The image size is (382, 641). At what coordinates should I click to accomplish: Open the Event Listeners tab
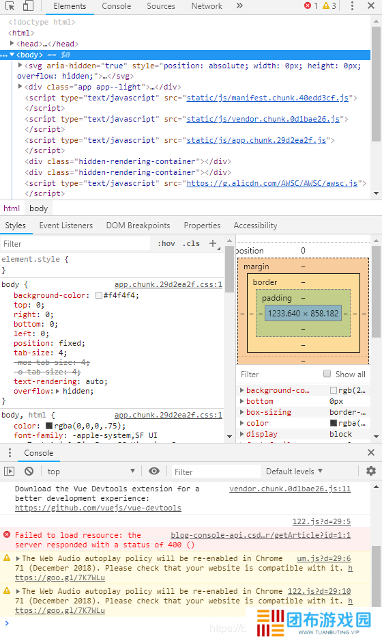65,226
